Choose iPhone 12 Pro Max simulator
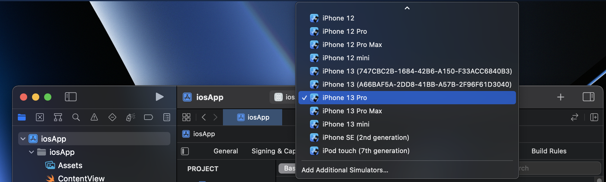The image size is (606, 182). 407,45
